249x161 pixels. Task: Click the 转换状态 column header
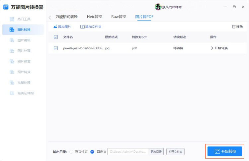point(180,37)
